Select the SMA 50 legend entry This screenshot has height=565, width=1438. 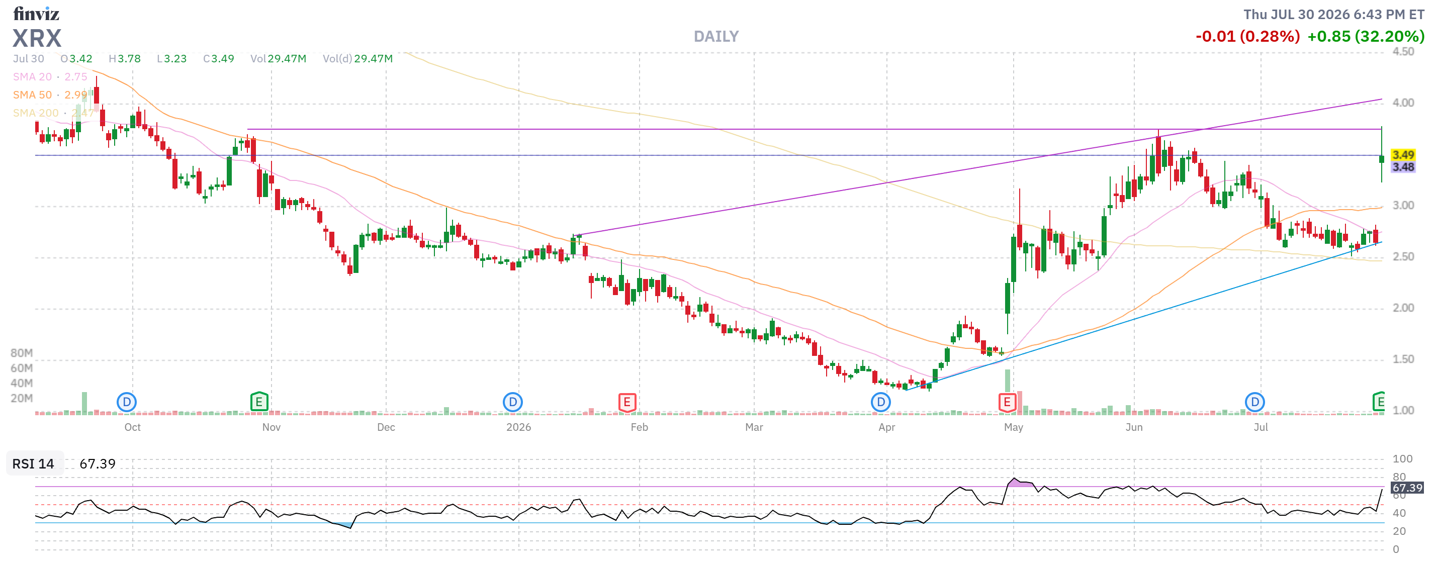click(50, 95)
